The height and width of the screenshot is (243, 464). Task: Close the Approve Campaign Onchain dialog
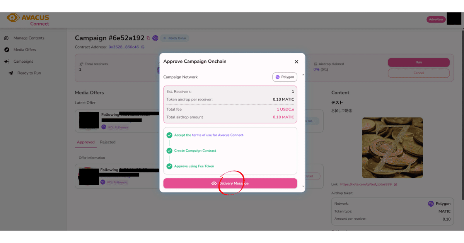(297, 62)
